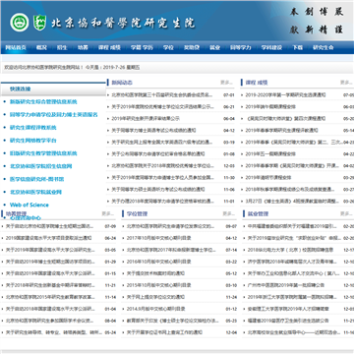354x354 pixels.
Task: Open the 下载 navigation item
Action: tap(297, 47)
